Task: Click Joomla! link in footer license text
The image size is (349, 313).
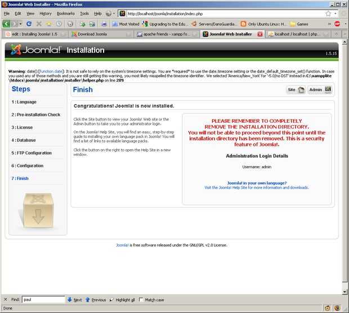Action: (x=122, y=245)
